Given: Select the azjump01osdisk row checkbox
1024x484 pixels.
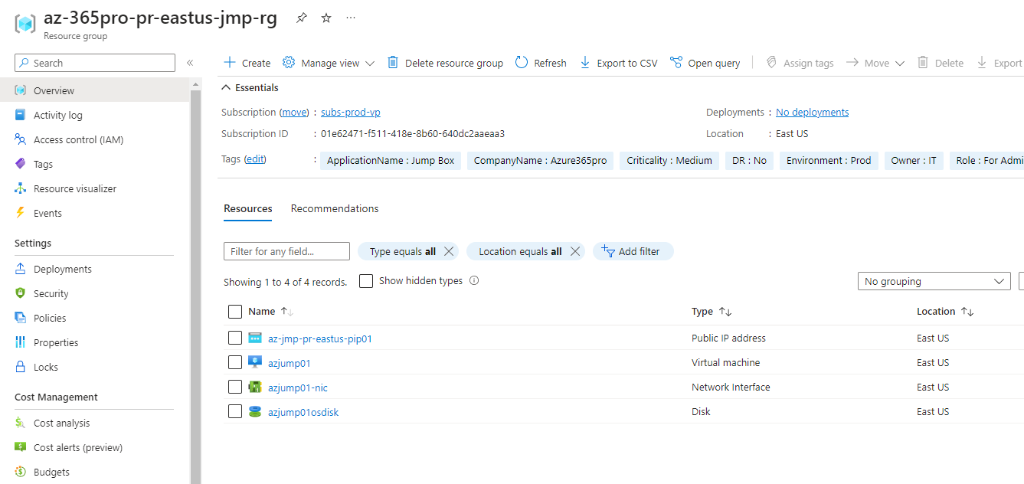Looking at the screenshot, I should pos(235,411).
